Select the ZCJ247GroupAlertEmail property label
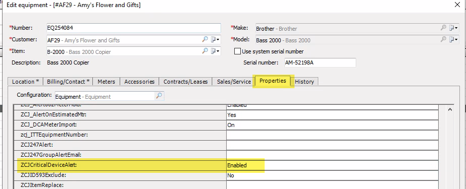This screenshot has height=189, width=466. pos(51,155)
